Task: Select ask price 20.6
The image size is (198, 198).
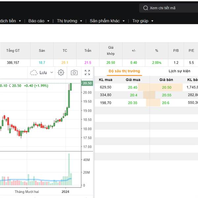Action: 166,103
